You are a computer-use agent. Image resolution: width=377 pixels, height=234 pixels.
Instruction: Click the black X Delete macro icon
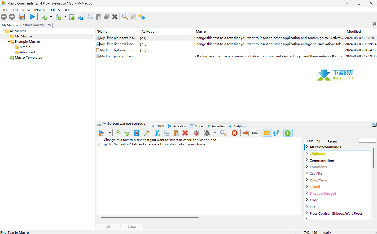coord(115,17)
